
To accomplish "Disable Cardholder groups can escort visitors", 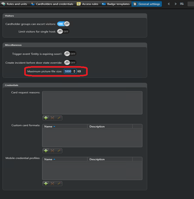I will (x=63, y=24).
